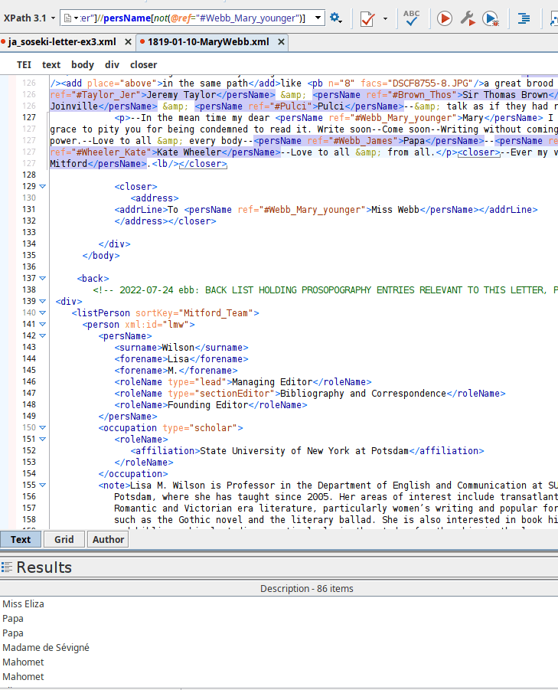Switch to Grid editing mode

point(64,539)
